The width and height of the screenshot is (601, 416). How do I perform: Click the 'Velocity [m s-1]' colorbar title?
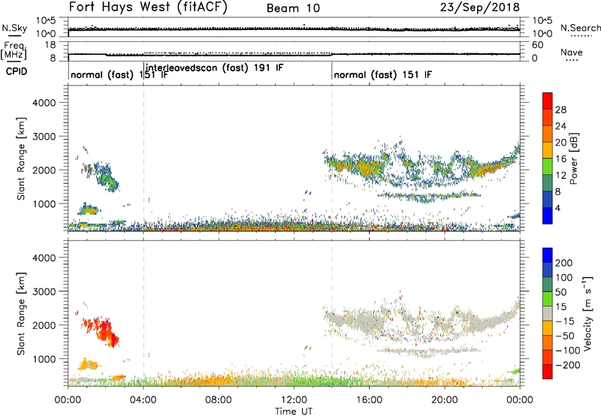click(x=587, y=313)
